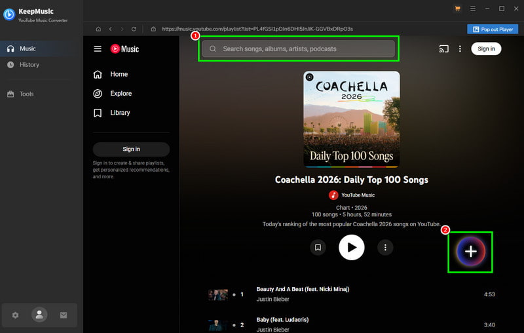Click the 4:53 duration text

489,294
